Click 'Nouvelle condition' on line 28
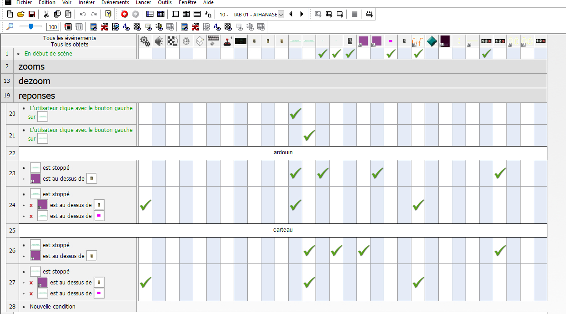Viewport: 566px width, 314px height. click(x=52, y=306)
